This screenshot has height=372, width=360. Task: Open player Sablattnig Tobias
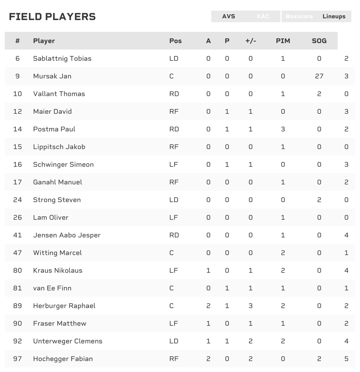tap(62, 59)
